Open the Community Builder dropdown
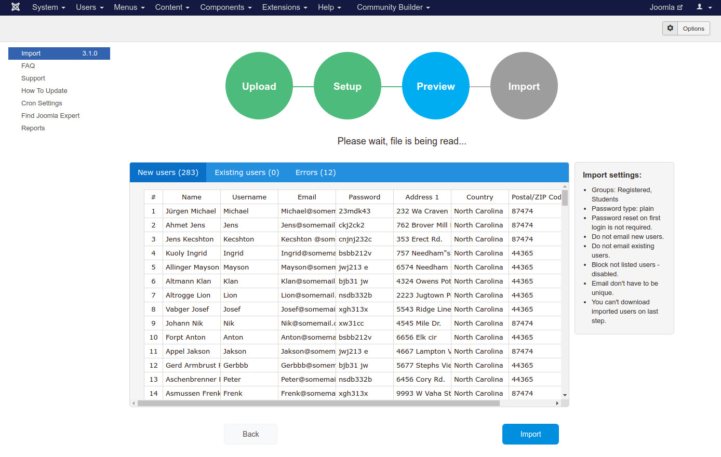 [393, 7]
